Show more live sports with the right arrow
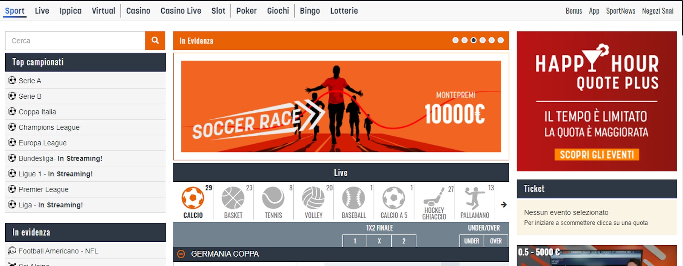 504,205
